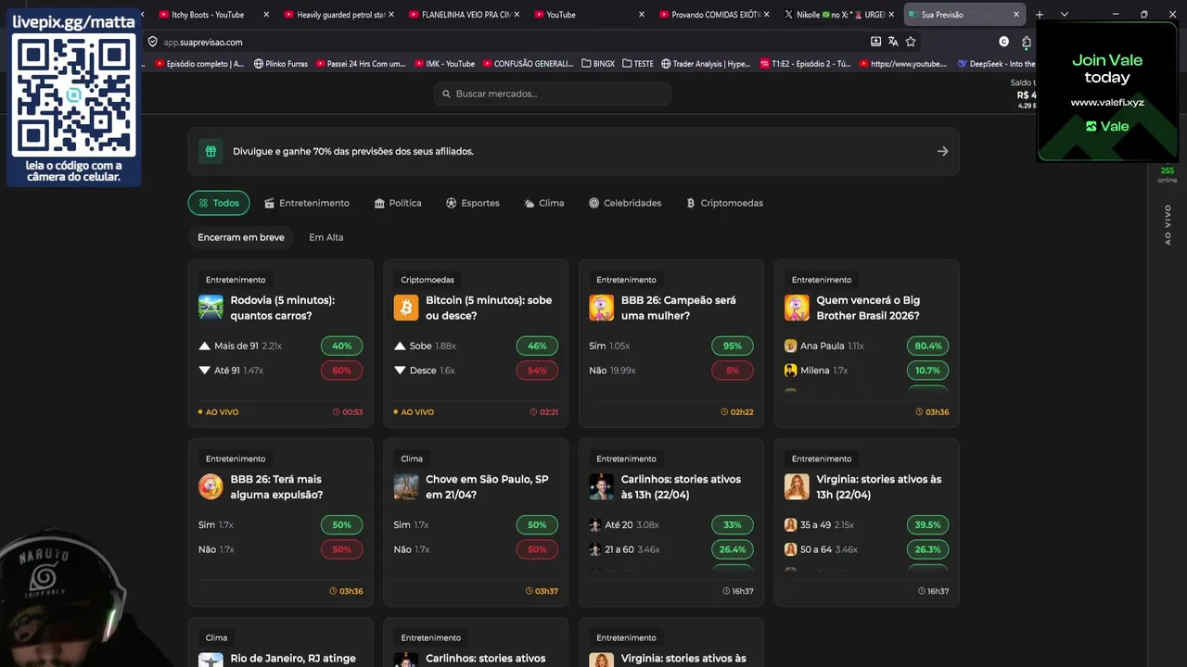Switch to FLANELINHA VEIO PRA CIMA tab
The image size is (1187, 667).
tap(466, 14)
